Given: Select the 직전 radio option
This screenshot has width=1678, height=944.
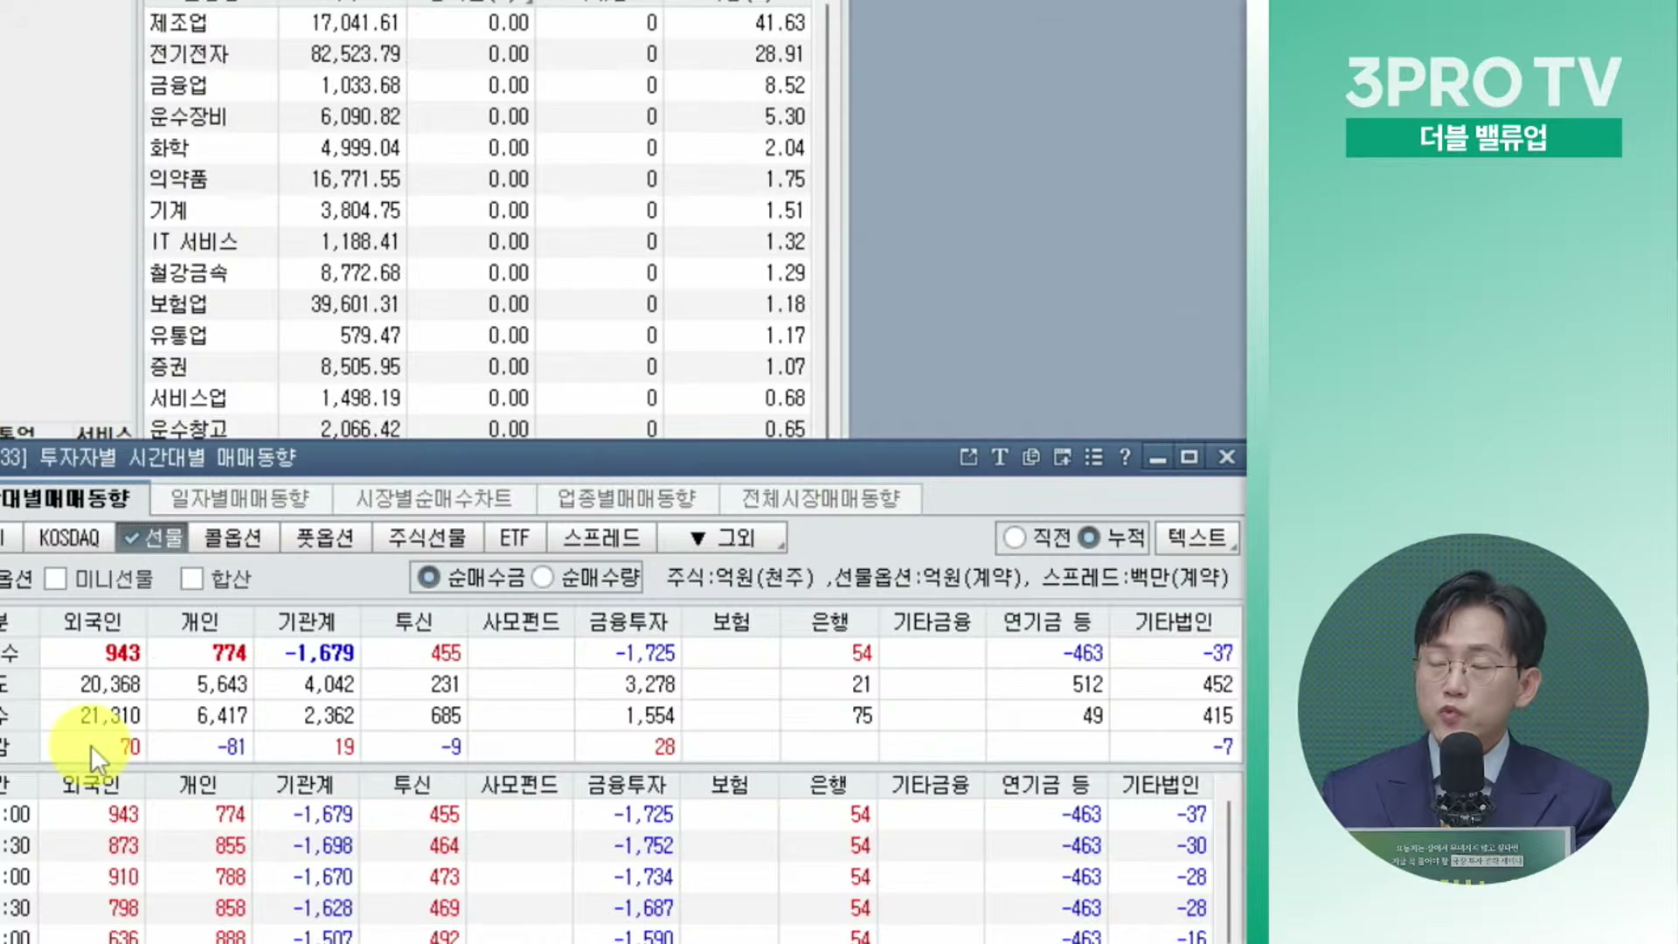Looking at the screenshot, I should point(1015,538).
